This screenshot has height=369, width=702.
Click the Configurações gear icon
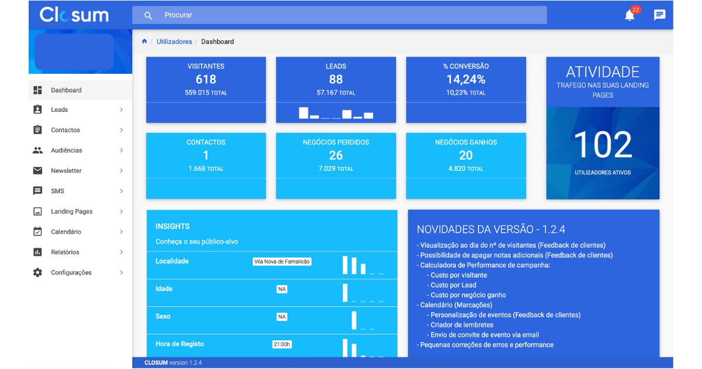pos(38,272)
